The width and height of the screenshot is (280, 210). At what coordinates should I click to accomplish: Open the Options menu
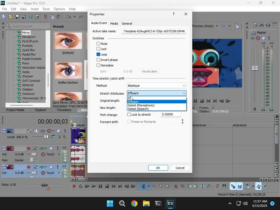coord(59,9)
